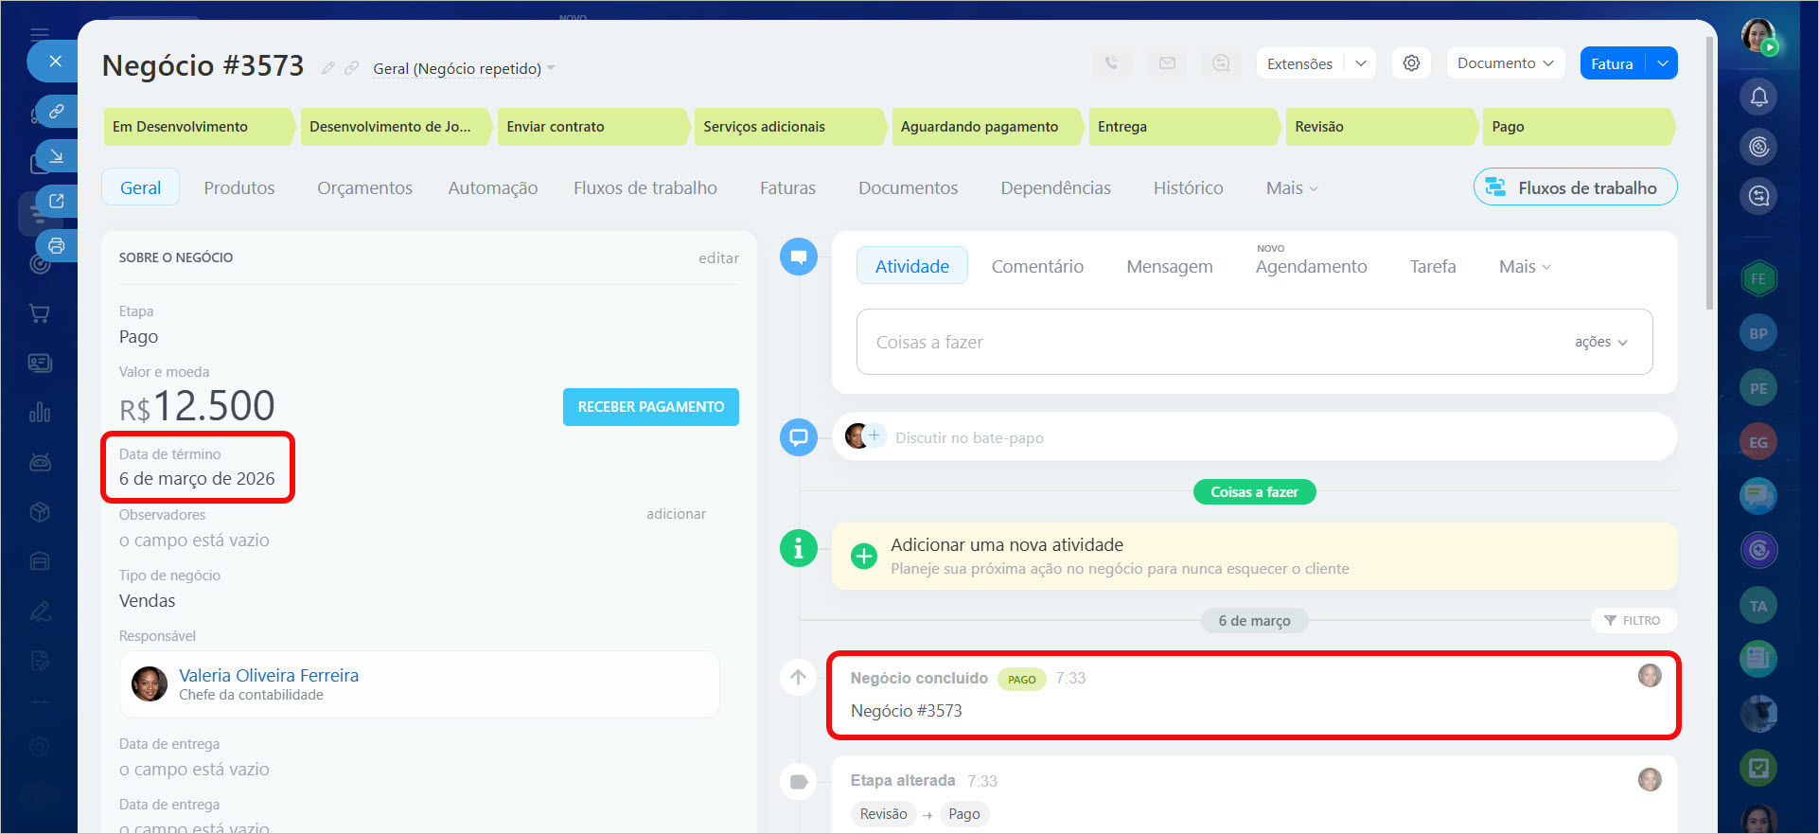The height and width of the screenshot is (834, 1819).
Task: Open the ações dropdown in activity field
Action: (x=1600, y=342)
